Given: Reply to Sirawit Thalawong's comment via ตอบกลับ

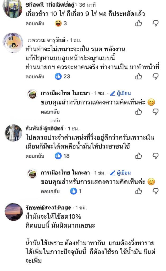Looking at the screenshot, I should point(35,24).
